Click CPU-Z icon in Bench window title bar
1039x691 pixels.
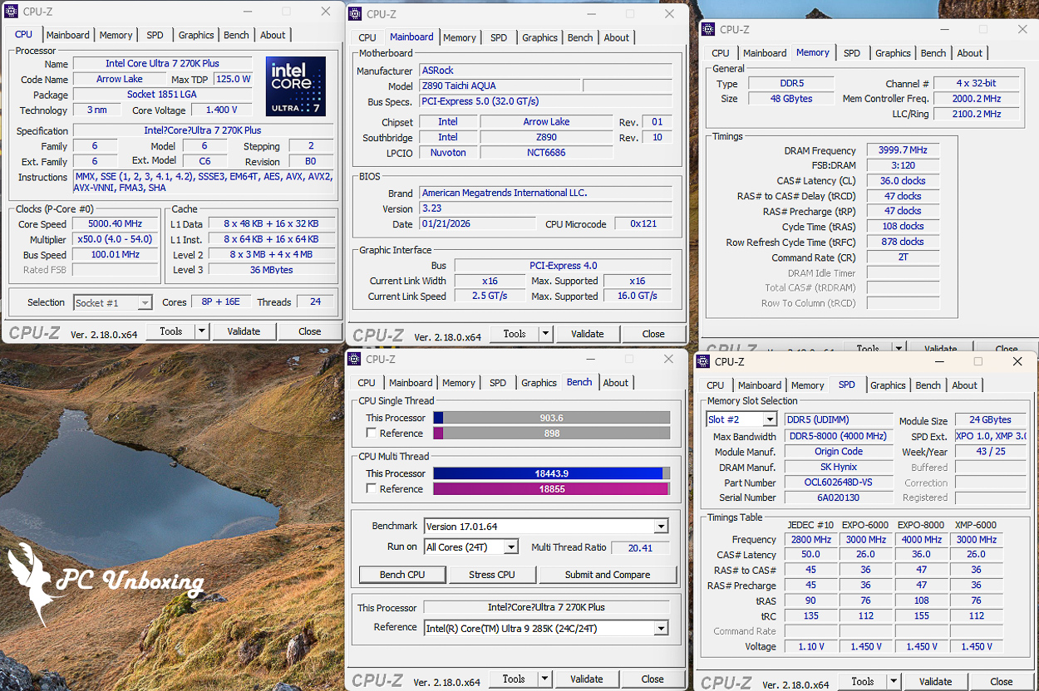pos(355,360)
